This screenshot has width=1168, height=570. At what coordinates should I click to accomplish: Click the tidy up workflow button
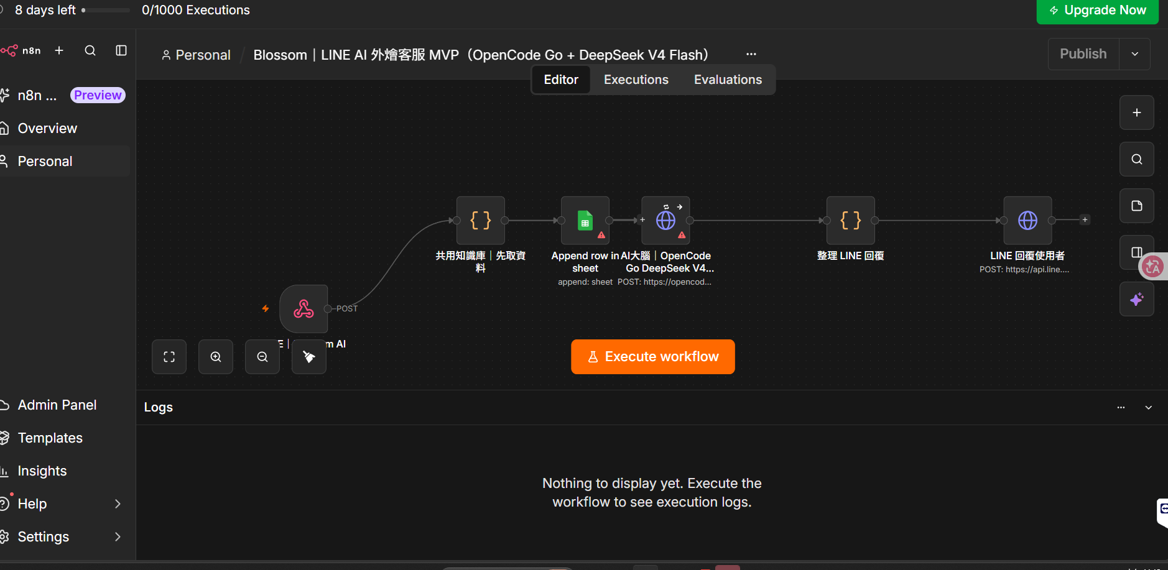tap(309, 357)
